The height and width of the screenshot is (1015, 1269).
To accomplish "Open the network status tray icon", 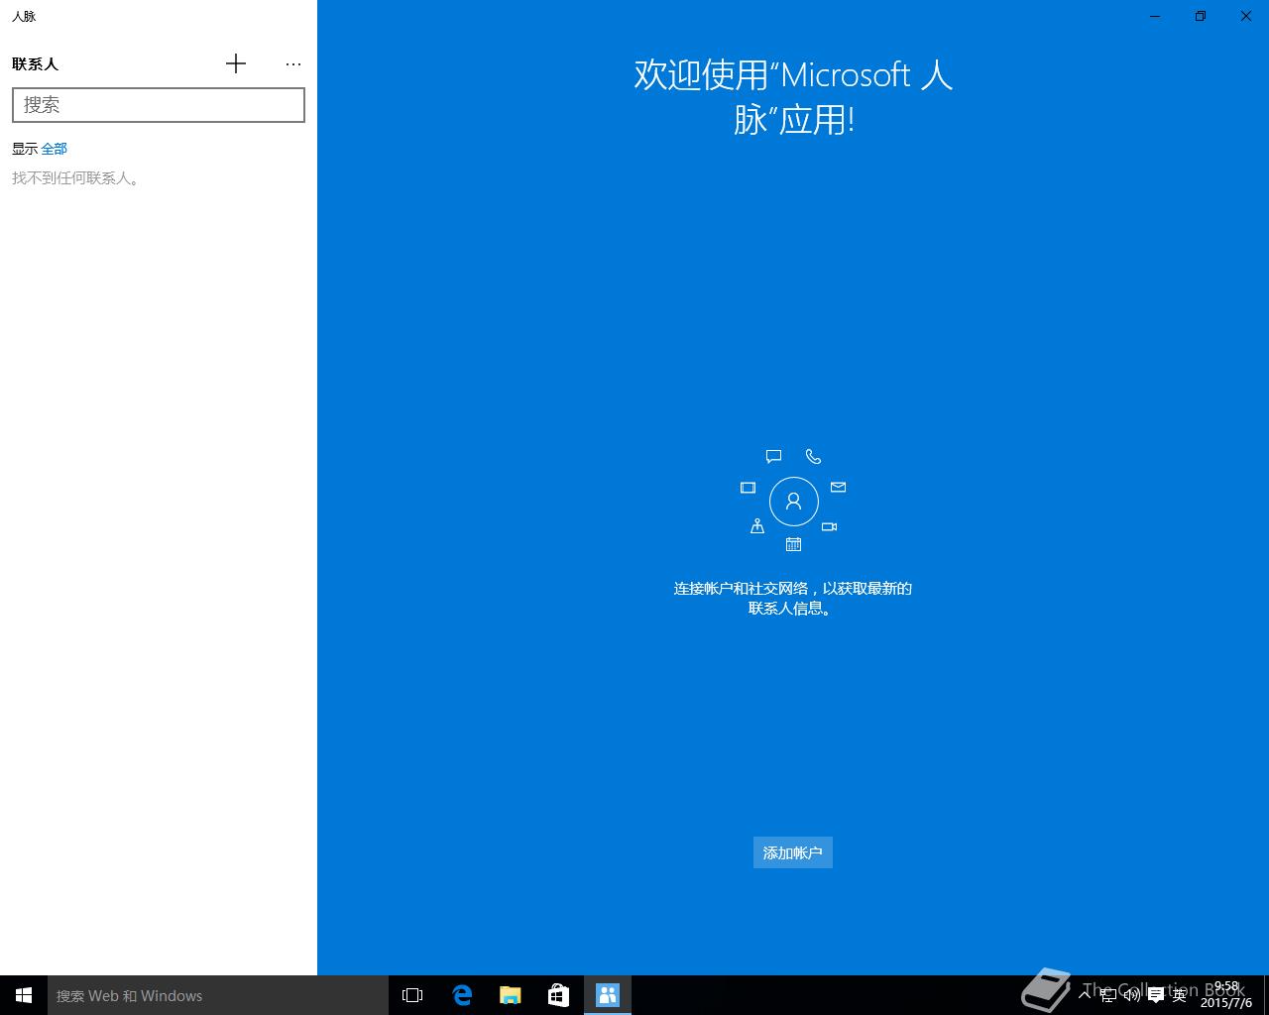I will (x=1109, y=995).
